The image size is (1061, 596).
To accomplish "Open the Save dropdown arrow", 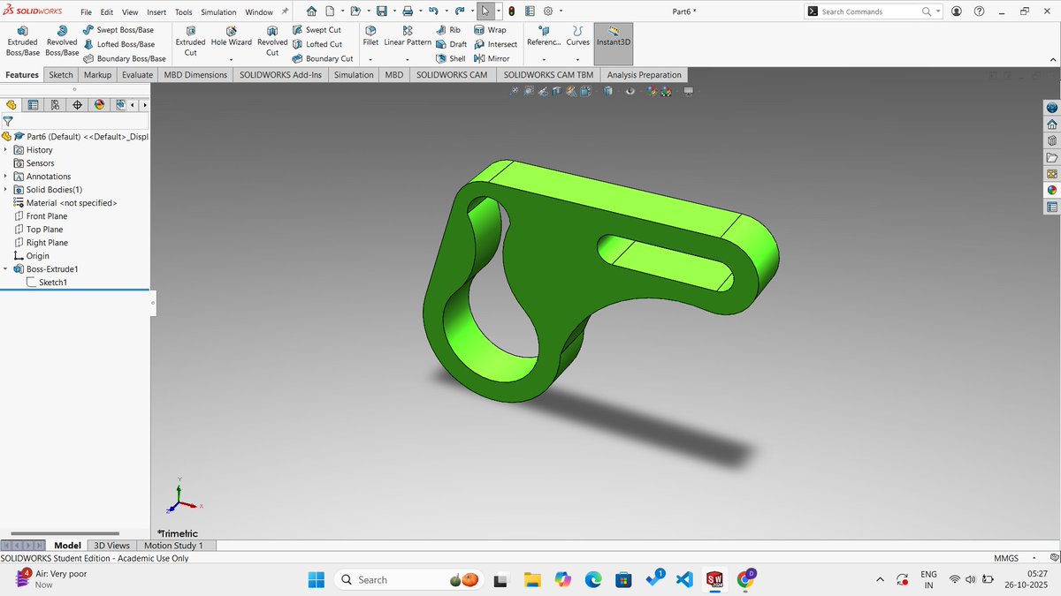I will [393, 11].
